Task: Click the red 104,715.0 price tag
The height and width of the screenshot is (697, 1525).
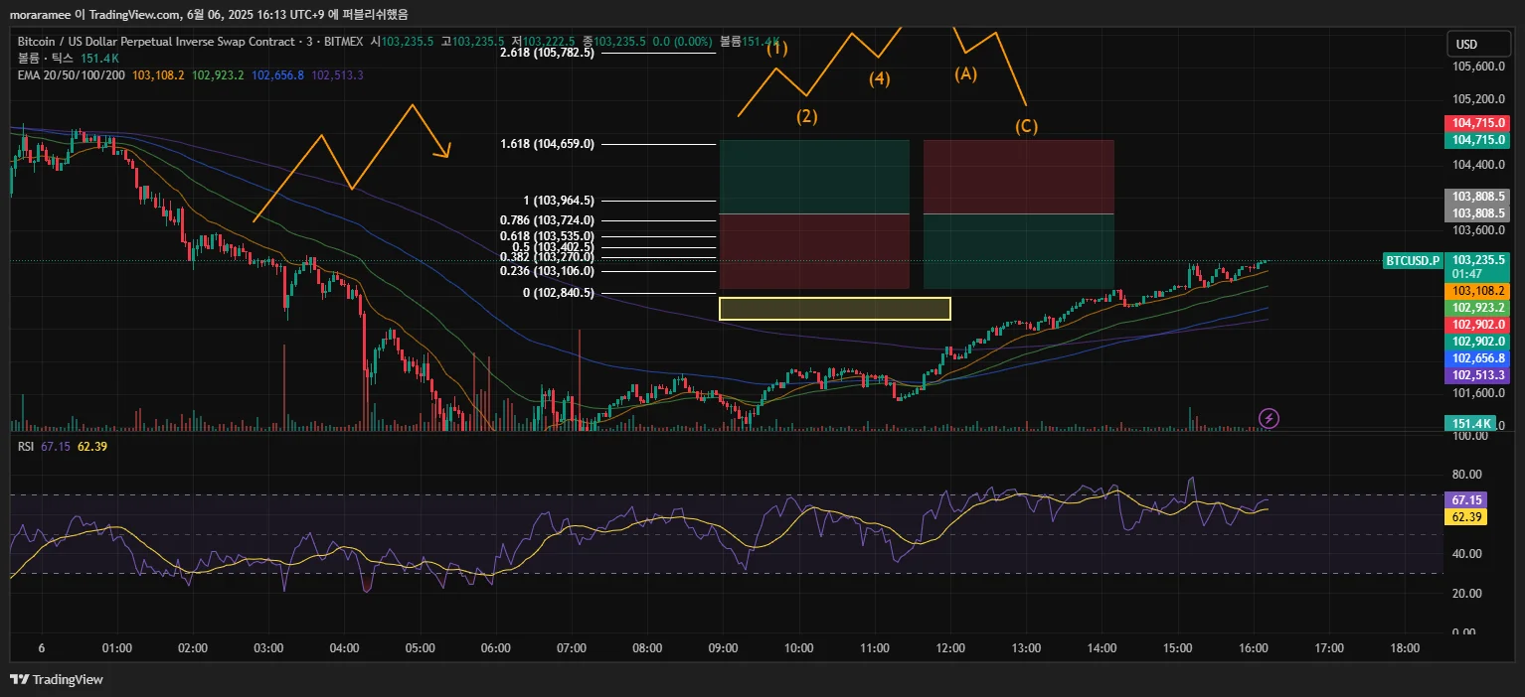Action: click(x=1477, y=122)
